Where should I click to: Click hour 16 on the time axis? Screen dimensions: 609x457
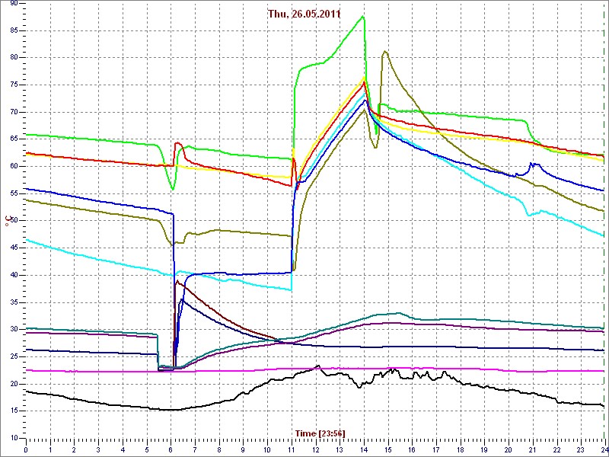click(x=412, y=450)
